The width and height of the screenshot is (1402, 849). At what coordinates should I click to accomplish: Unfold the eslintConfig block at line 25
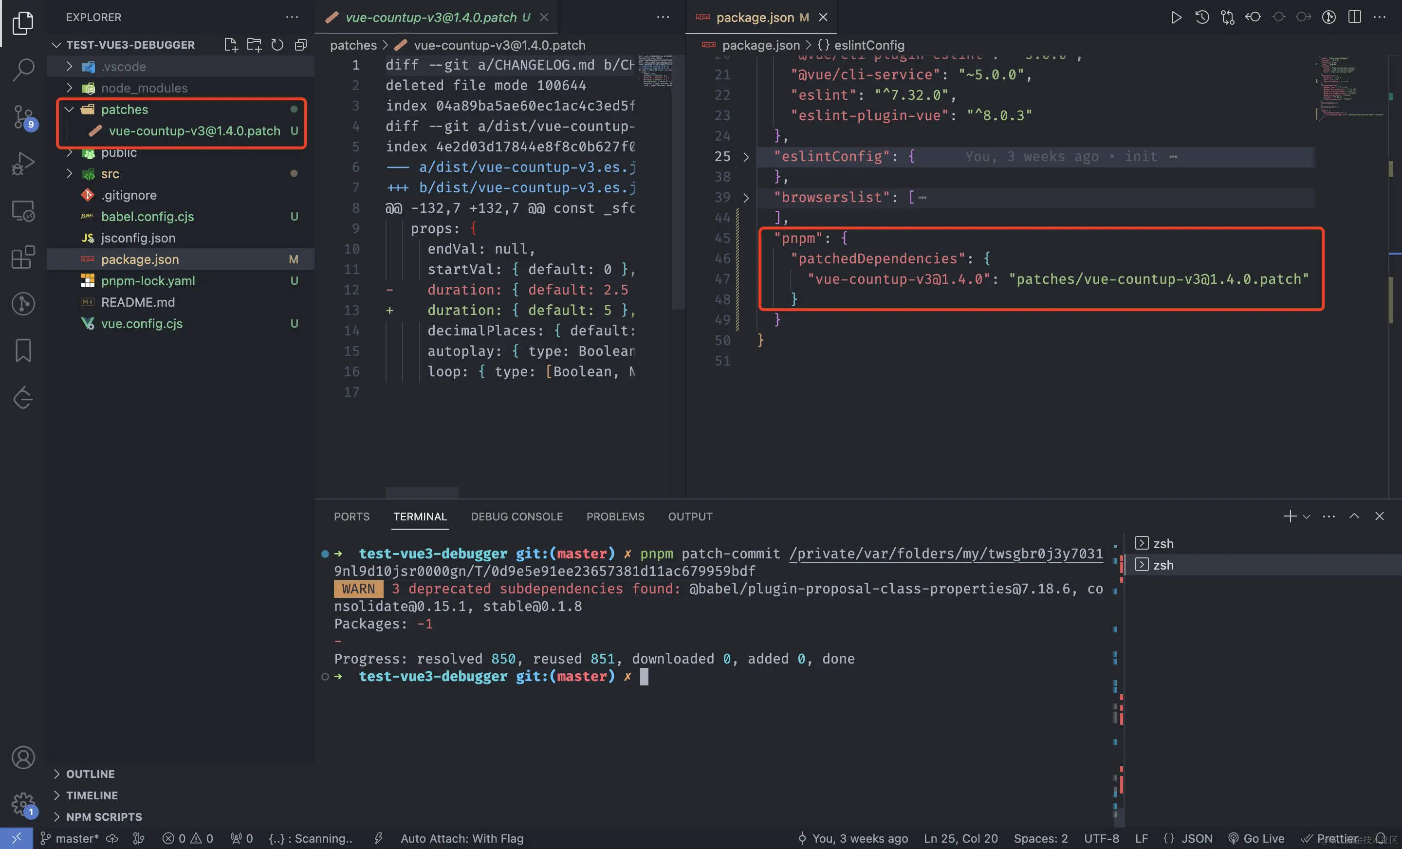[746, 156]
